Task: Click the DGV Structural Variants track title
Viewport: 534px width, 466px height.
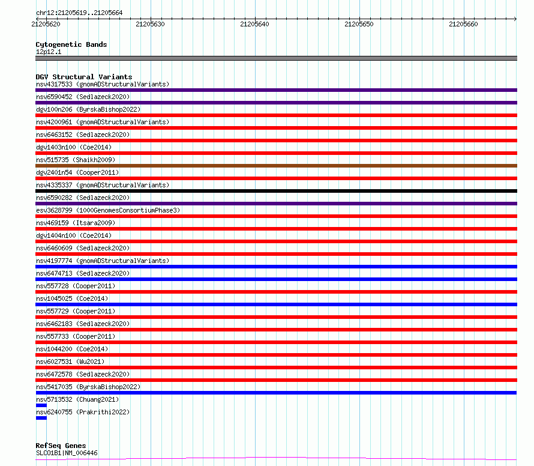Action: pyautogui.click(x=84, y=77)
